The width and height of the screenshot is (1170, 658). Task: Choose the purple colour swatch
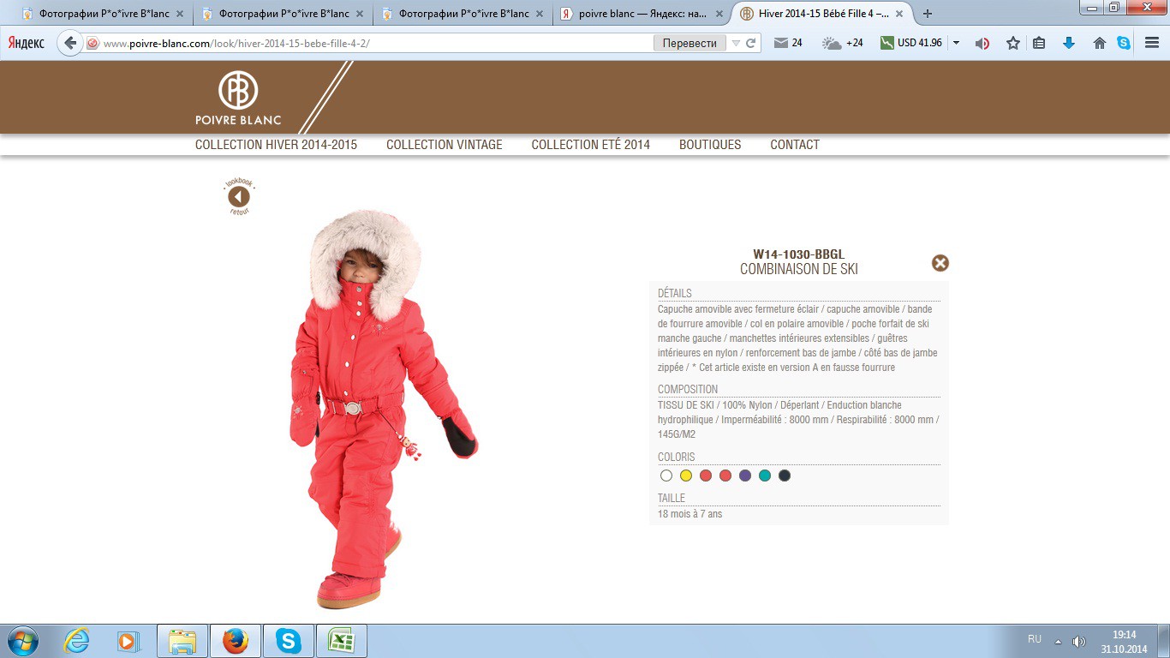coord(745,476)
